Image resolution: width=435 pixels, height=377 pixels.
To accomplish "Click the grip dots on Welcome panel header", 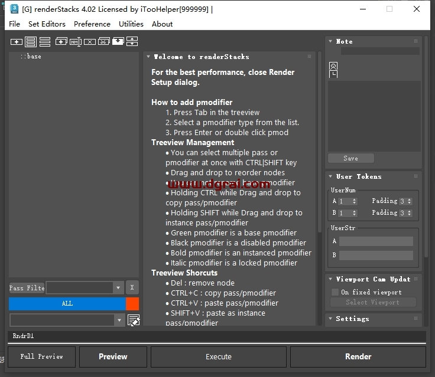I will (x=309, y=57).
